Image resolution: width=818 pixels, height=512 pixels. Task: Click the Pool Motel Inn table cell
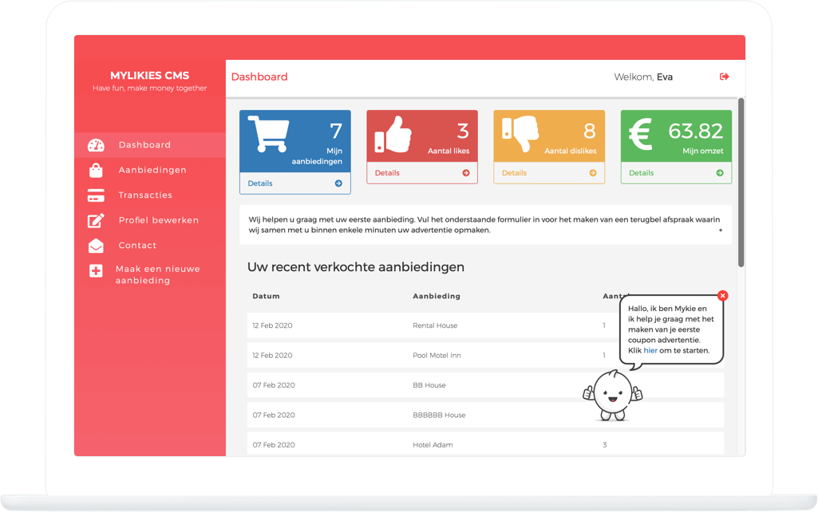click(437, 355)
